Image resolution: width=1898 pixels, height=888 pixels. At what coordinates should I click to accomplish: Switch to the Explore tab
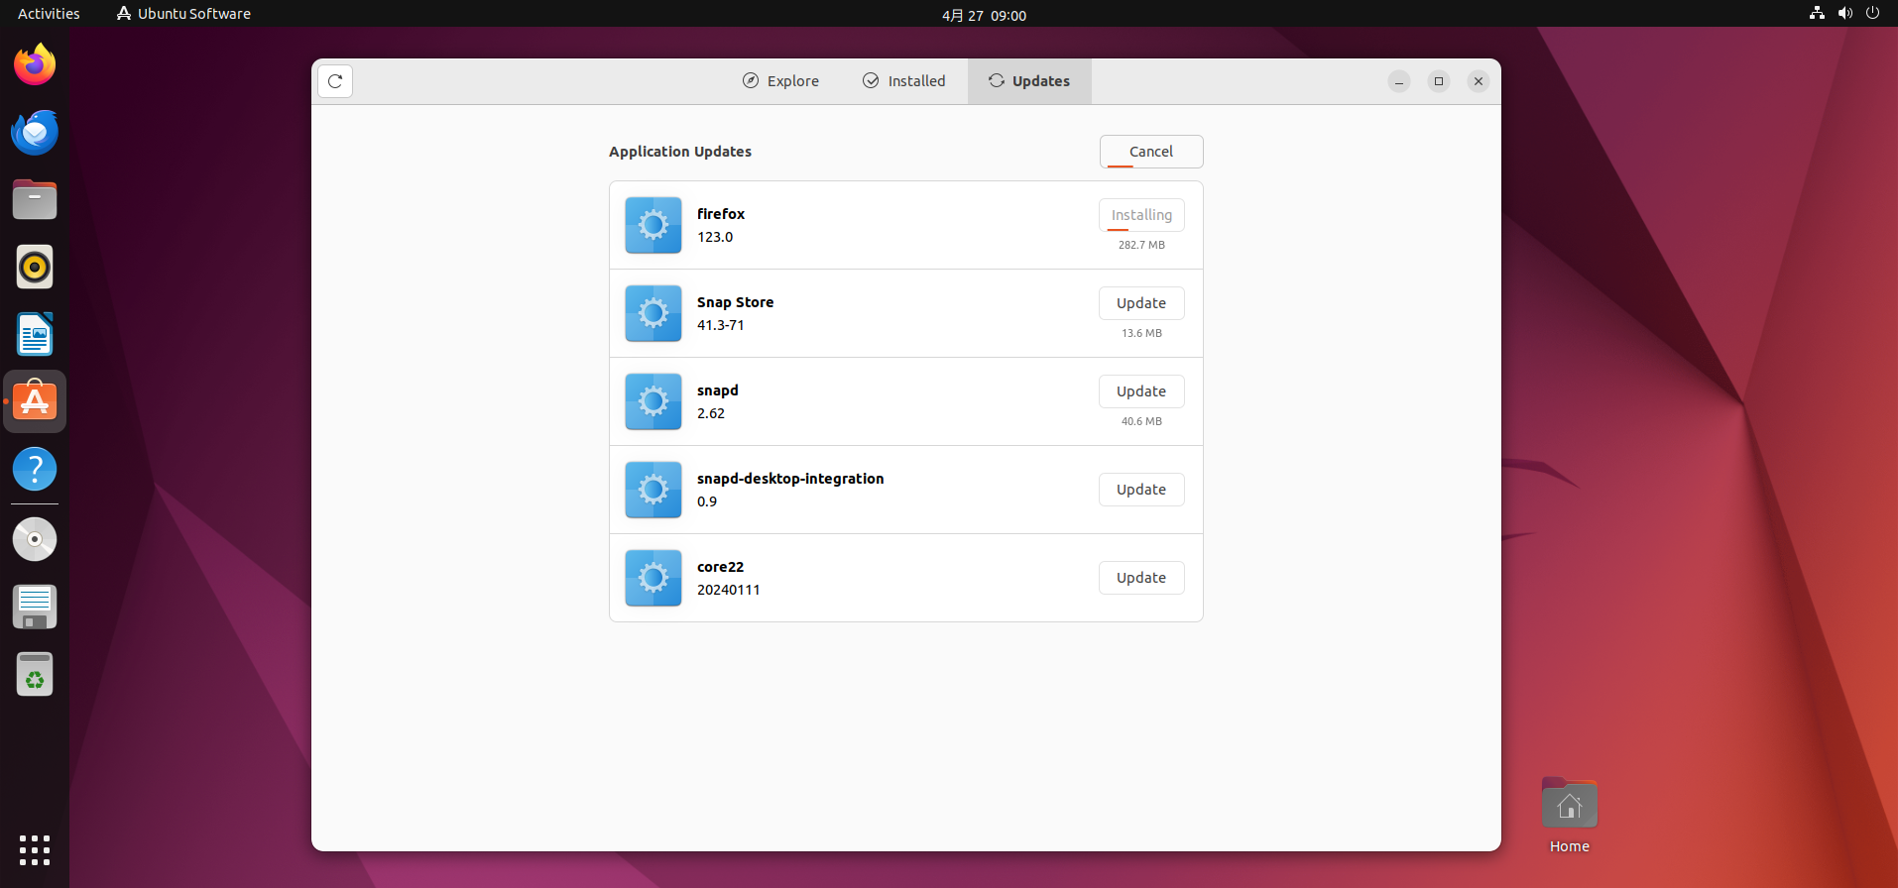pos(780,81)
